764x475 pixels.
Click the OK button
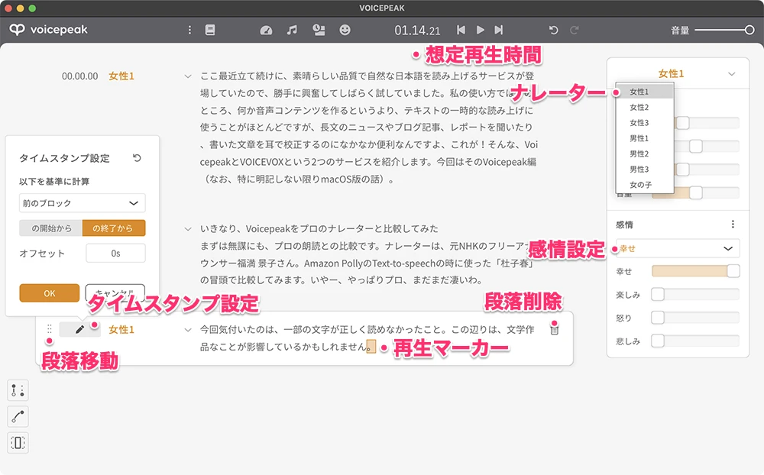point(50,293)
